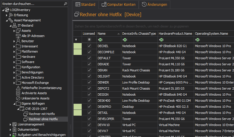Click the Assets device icon
This screenshot has width=234, height=137.
point(18,31)
